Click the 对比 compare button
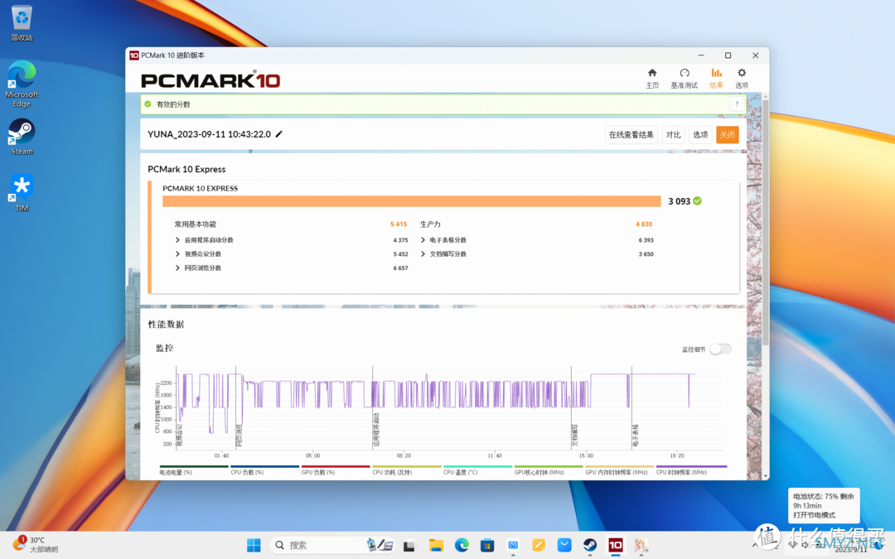Image resolution: width=895 pixels, height=559 pixels. (674, 135)
